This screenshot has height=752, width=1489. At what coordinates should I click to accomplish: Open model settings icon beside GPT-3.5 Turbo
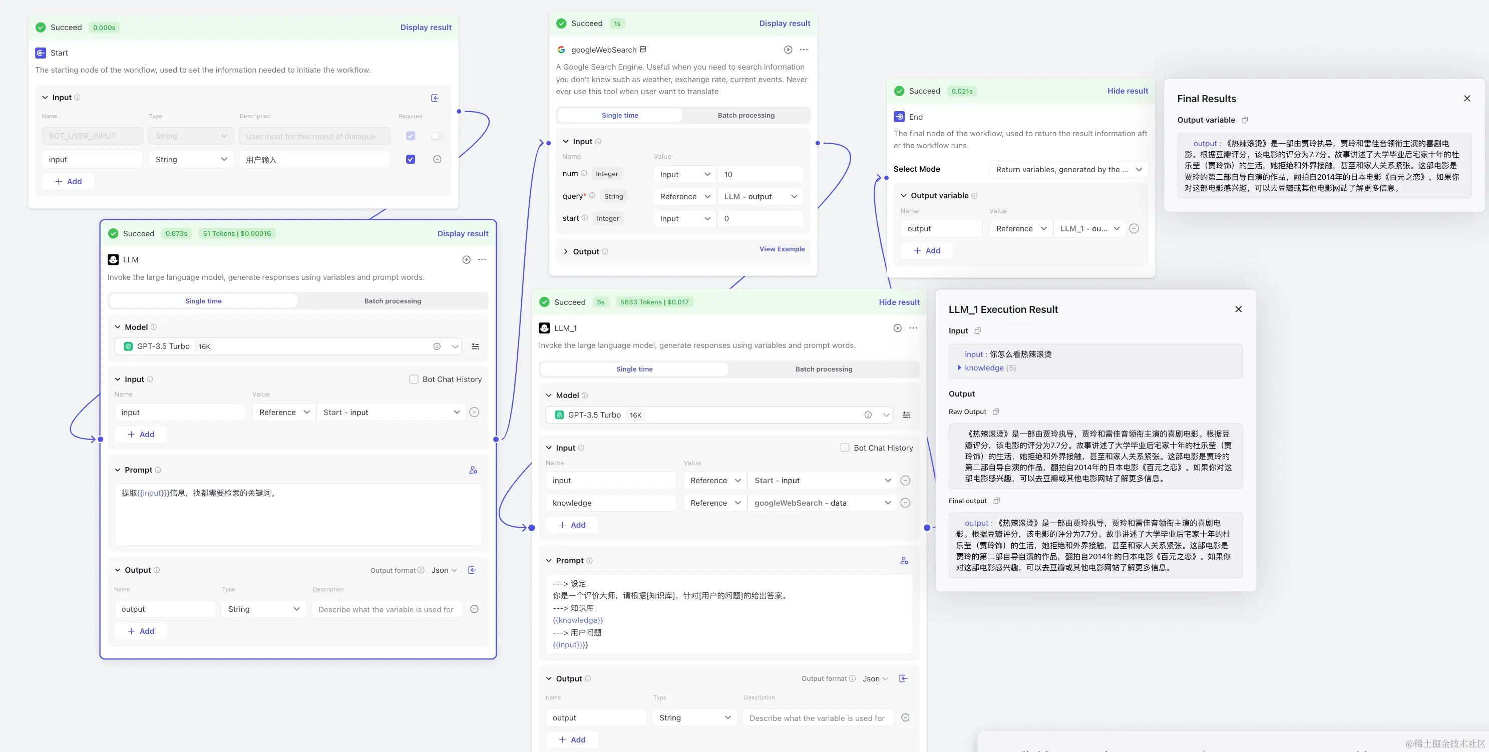(475, 346)
